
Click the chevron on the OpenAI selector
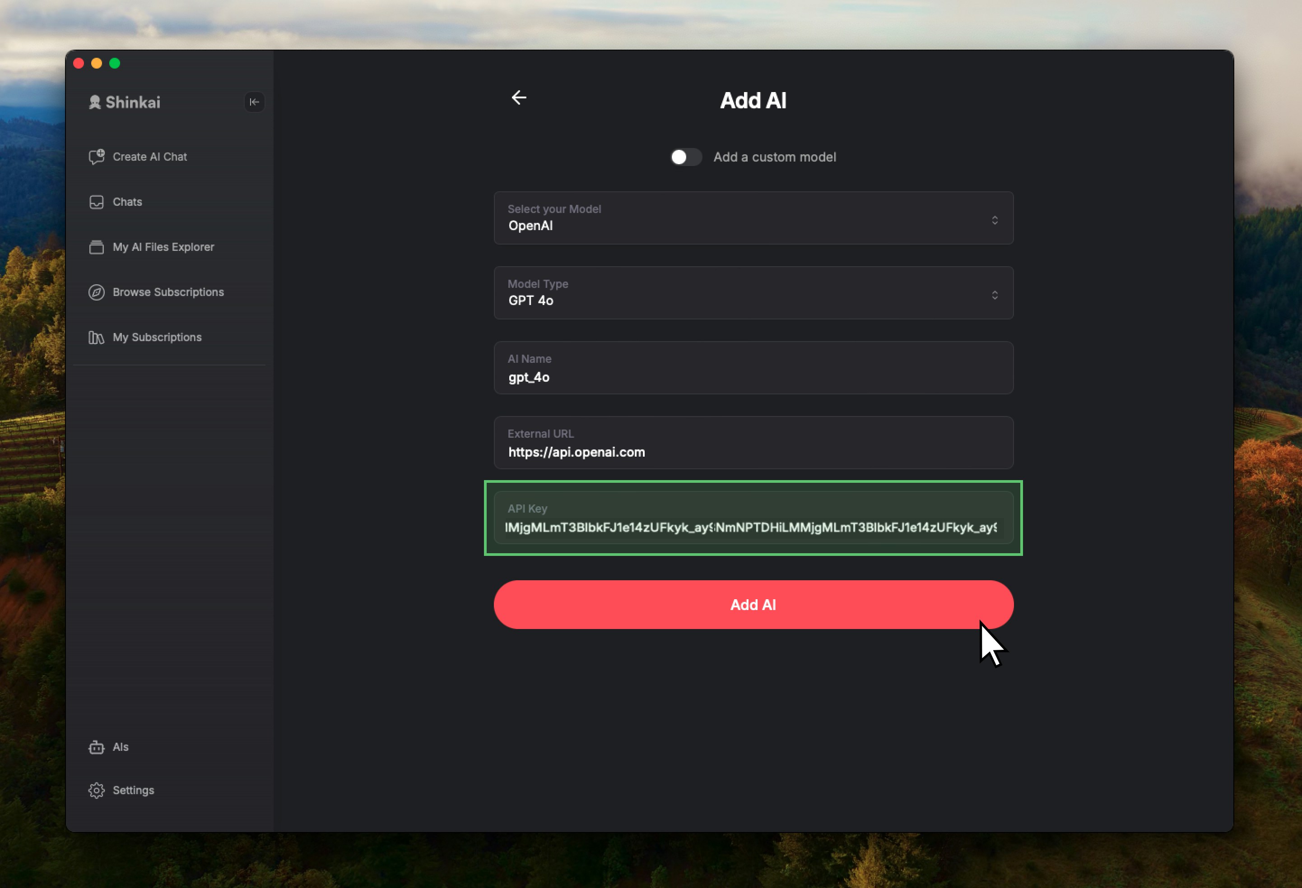click(995, 219)
